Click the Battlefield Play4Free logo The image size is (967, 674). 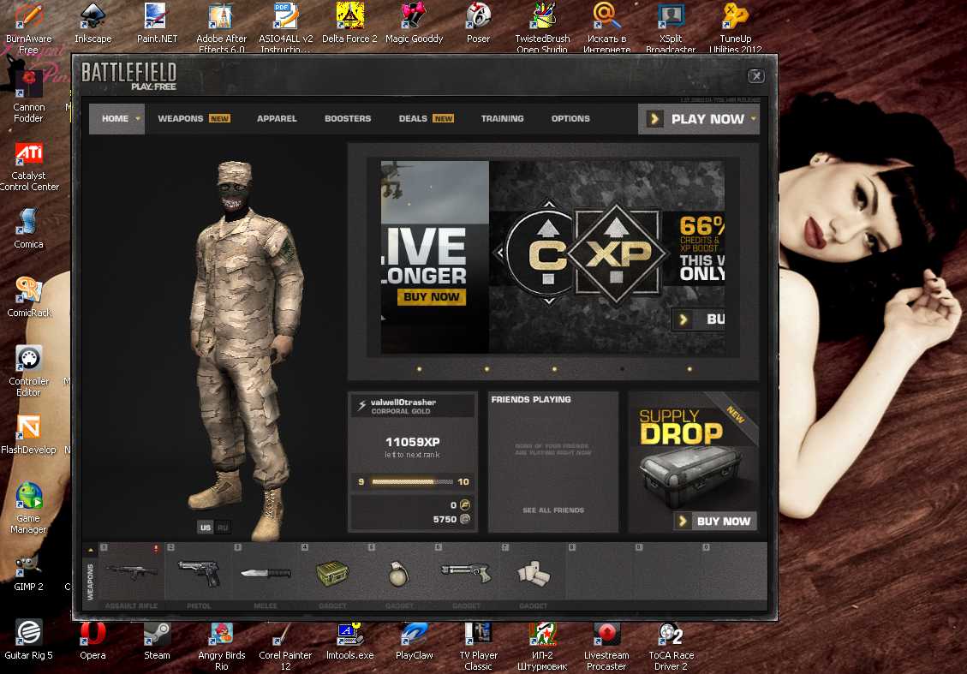128,76
